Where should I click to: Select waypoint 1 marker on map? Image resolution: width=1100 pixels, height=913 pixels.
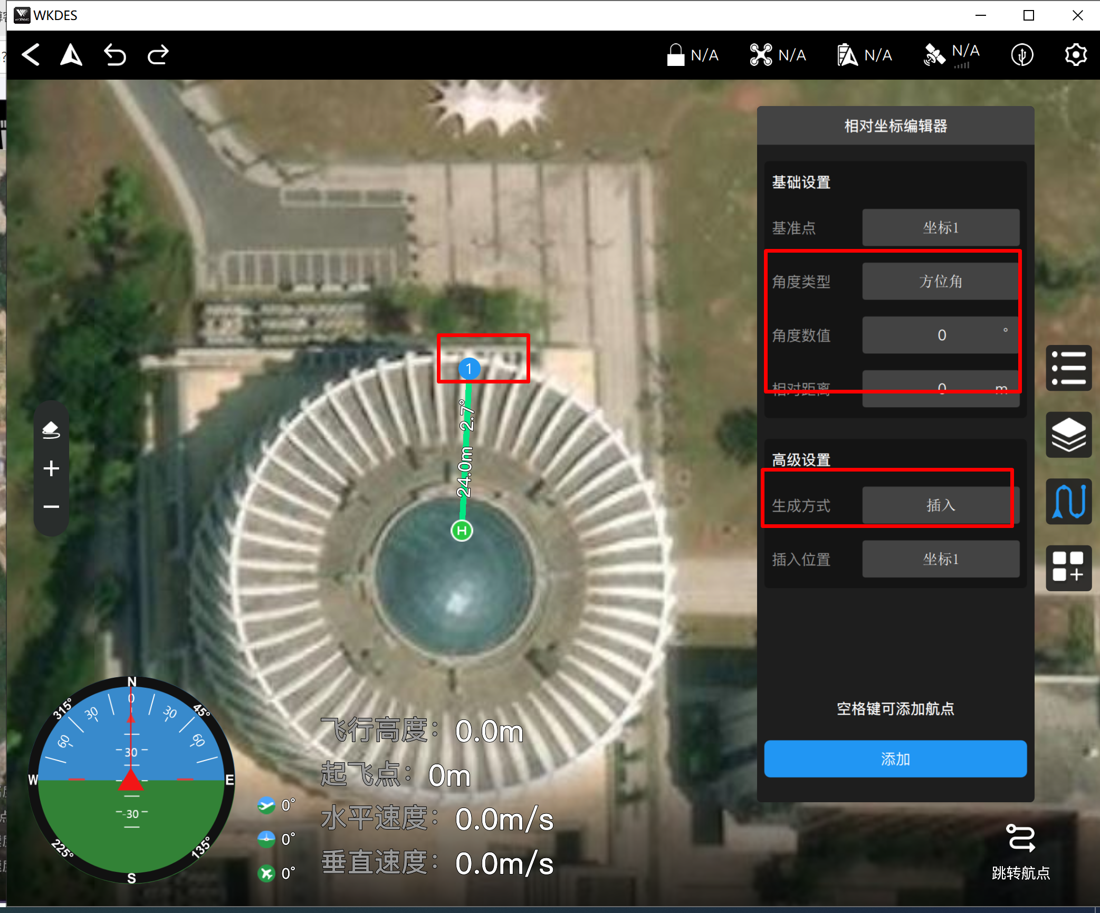(469, 369)
